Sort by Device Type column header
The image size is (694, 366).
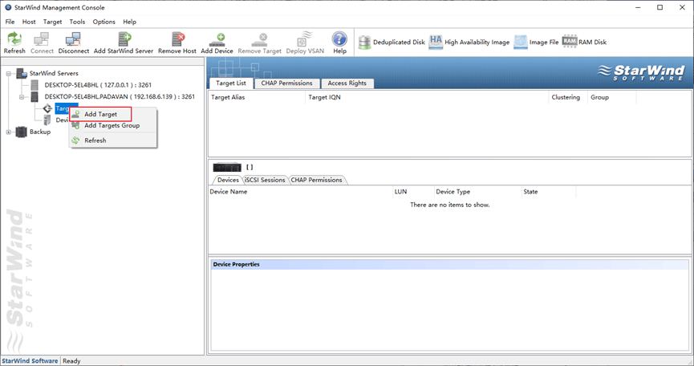477,192
